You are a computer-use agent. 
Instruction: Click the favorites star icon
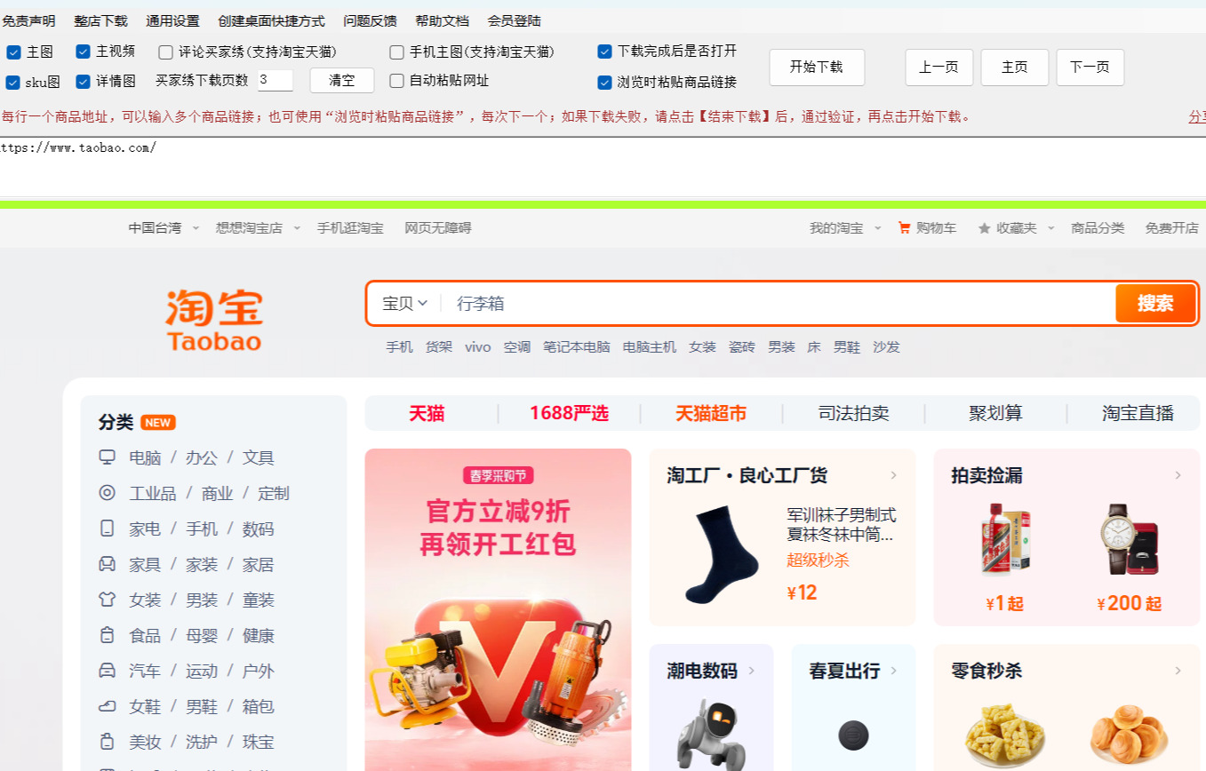(984, 228)
